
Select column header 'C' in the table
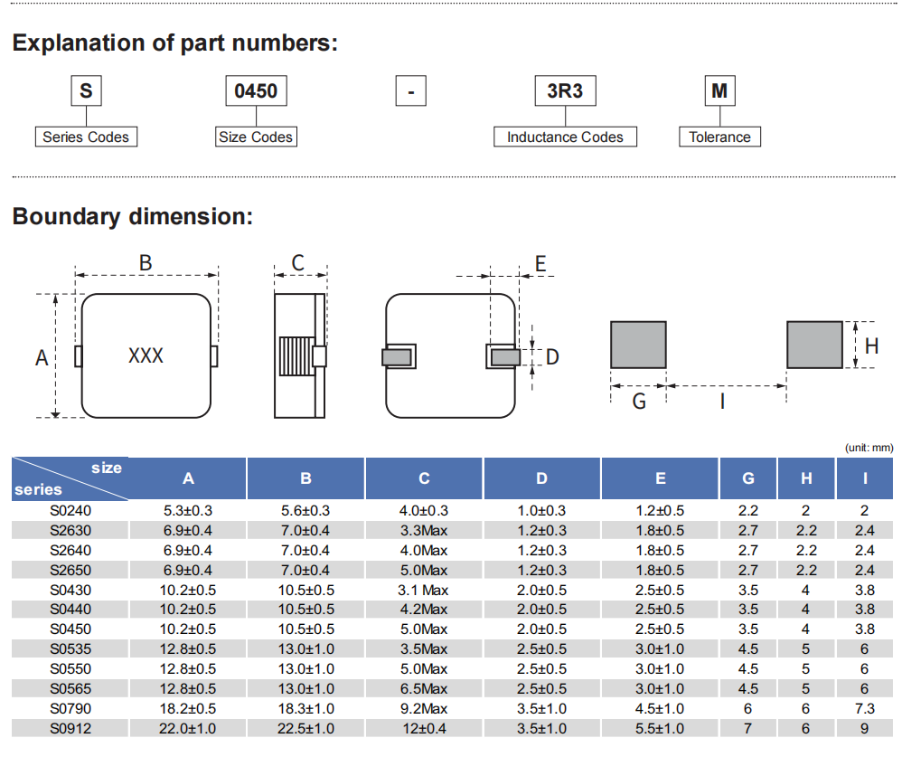coord(424,478)
